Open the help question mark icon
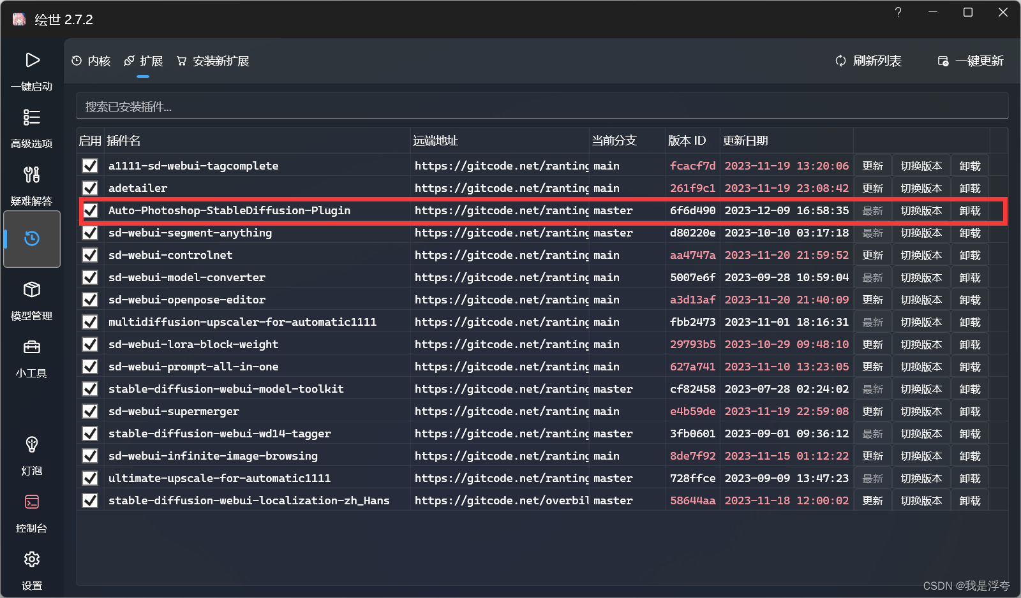Screen dimensions: 1021x598 [898, 12]
